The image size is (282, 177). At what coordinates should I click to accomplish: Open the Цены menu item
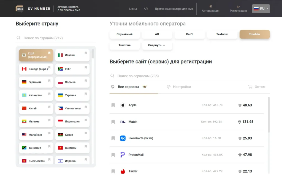pos(133,9)
